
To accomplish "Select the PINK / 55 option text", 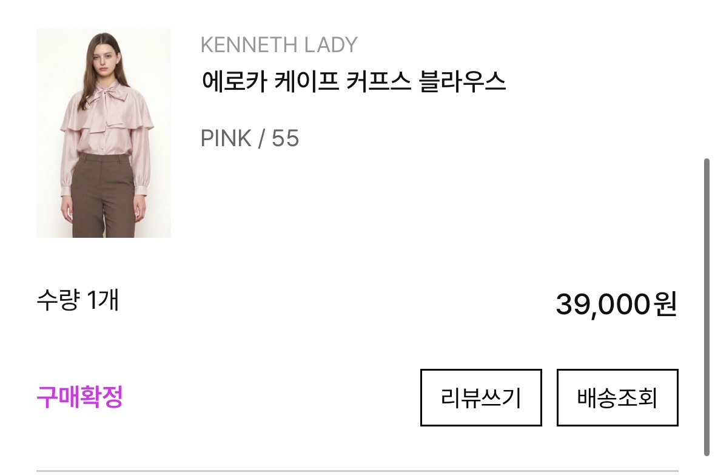I will pos(250,138).
